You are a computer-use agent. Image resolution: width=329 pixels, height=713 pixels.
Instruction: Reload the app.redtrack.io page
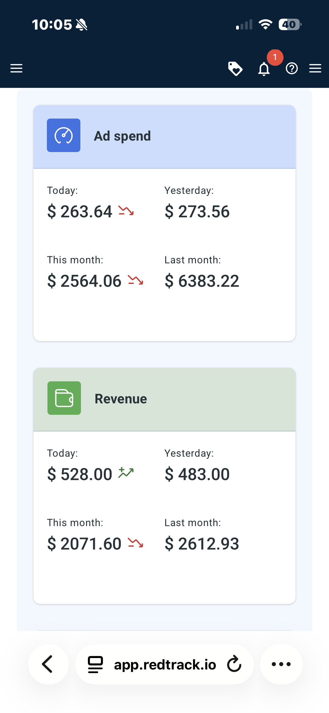coord(234,664)
